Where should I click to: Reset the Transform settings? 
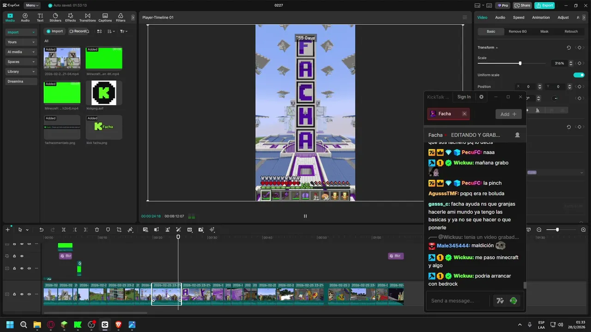[569, 47]
